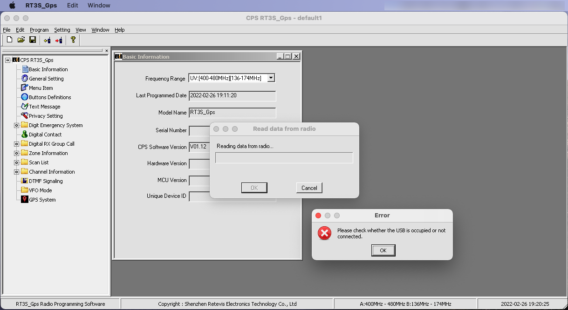Expand the Zone Information tree node
This screenshot has width=568, height=310.
click(15, 153)
